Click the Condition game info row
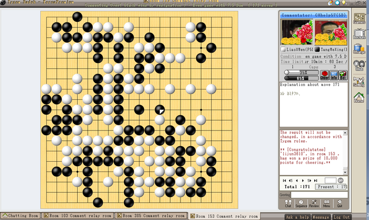This screenshot has width=369, height=220. tap(314, 57)
